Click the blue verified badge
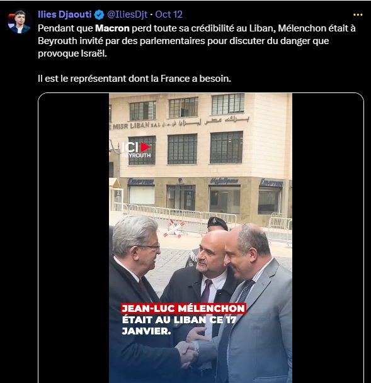 99,14
